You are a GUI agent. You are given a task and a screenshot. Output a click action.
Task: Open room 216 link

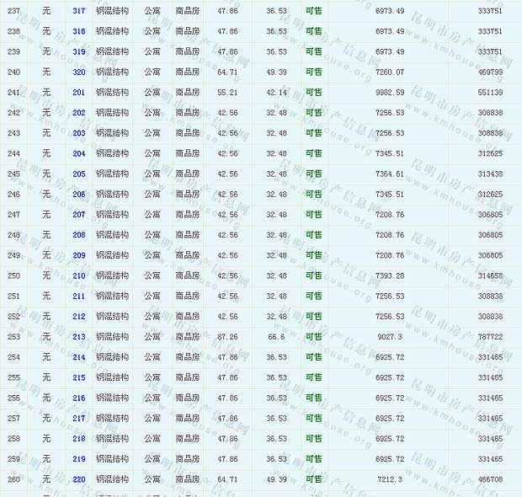[x=79, y=398]
